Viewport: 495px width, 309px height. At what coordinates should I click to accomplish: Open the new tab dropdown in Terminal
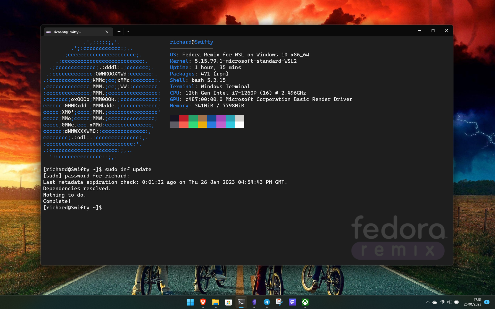pos(128,31)
